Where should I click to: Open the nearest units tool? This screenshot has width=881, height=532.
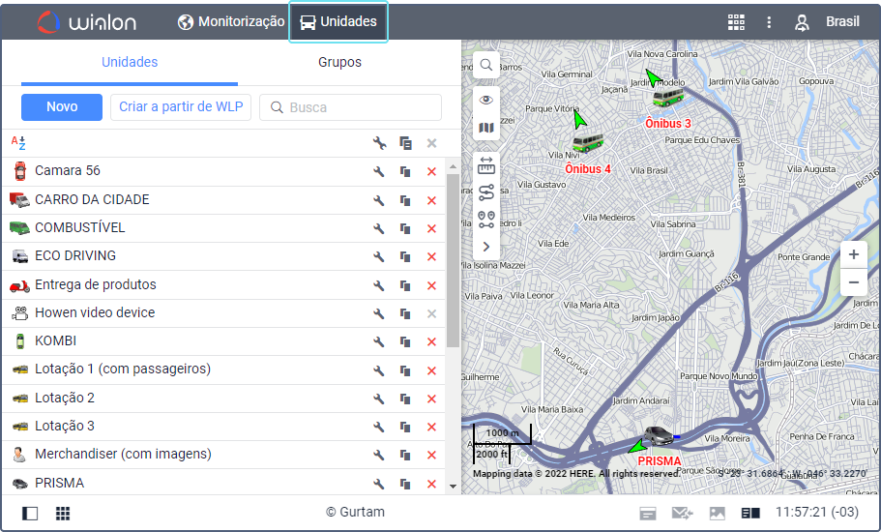486,220
